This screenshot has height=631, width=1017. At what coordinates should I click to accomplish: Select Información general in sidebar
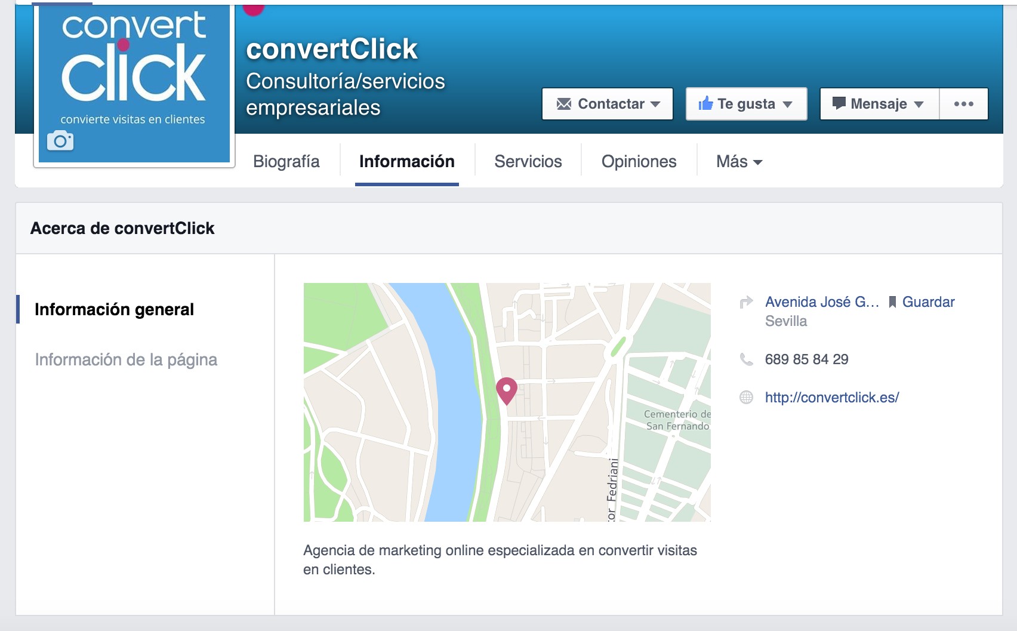pyautogui.click(x=114, y=309)
